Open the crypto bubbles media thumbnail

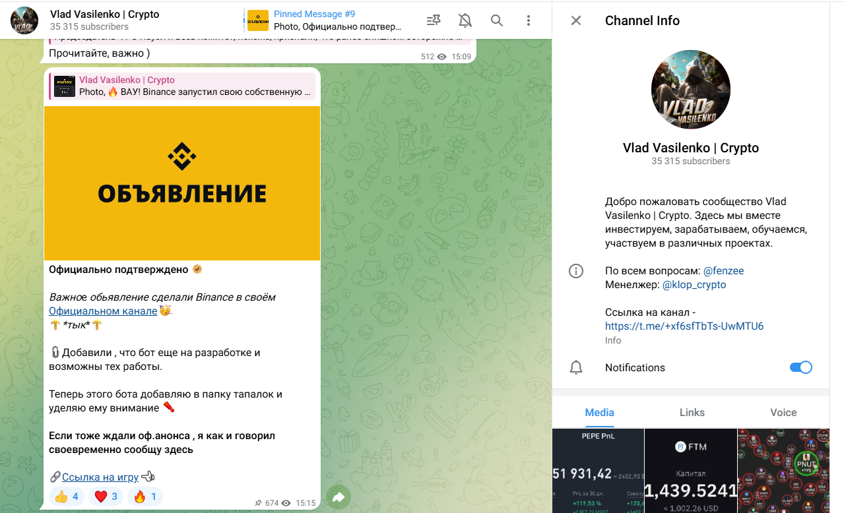[783, 471]
